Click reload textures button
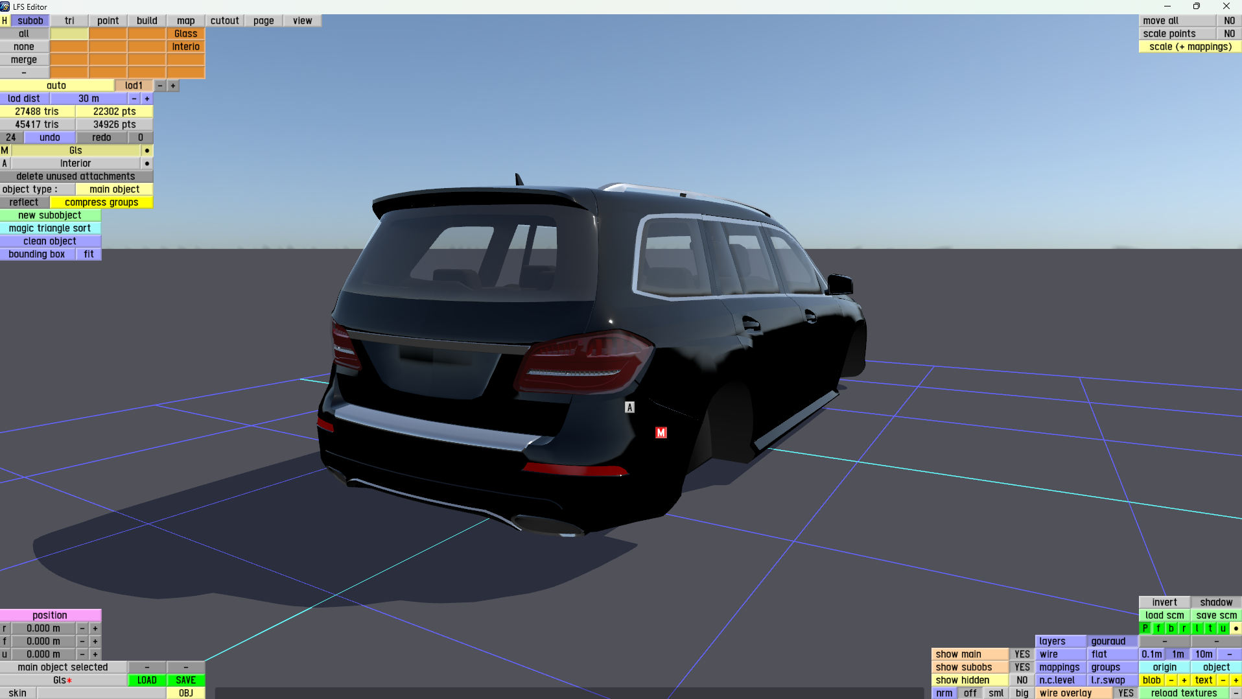Image resolution: width=1242 pixels, height=699 pixels. pyautogui.click(x=1184, y=693)
